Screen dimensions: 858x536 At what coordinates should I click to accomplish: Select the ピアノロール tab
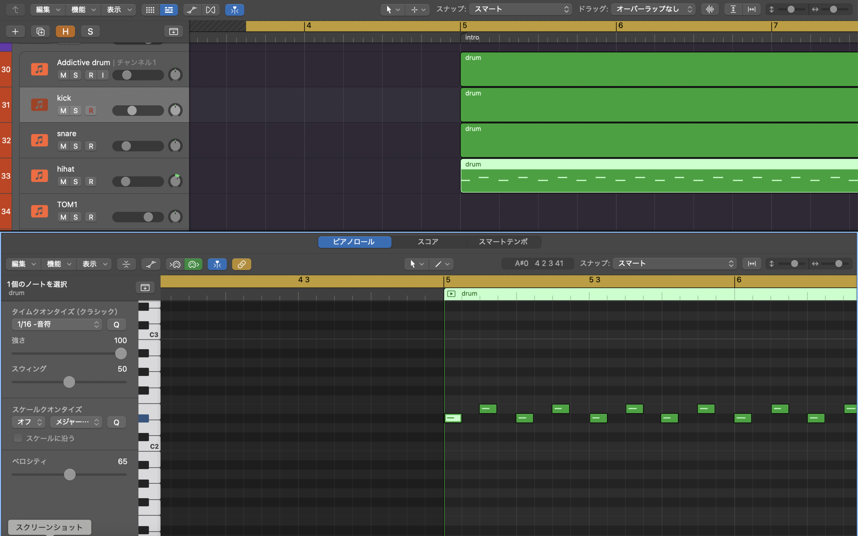click(355, 242)
